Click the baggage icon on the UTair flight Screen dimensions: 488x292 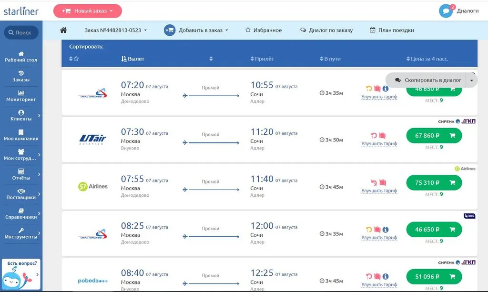pyautogui.click(x=382, y=136)
